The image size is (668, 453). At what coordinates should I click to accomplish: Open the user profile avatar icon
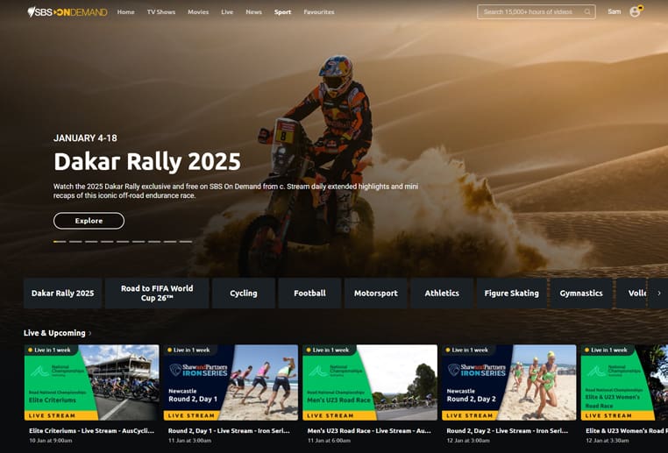[636, 11]
